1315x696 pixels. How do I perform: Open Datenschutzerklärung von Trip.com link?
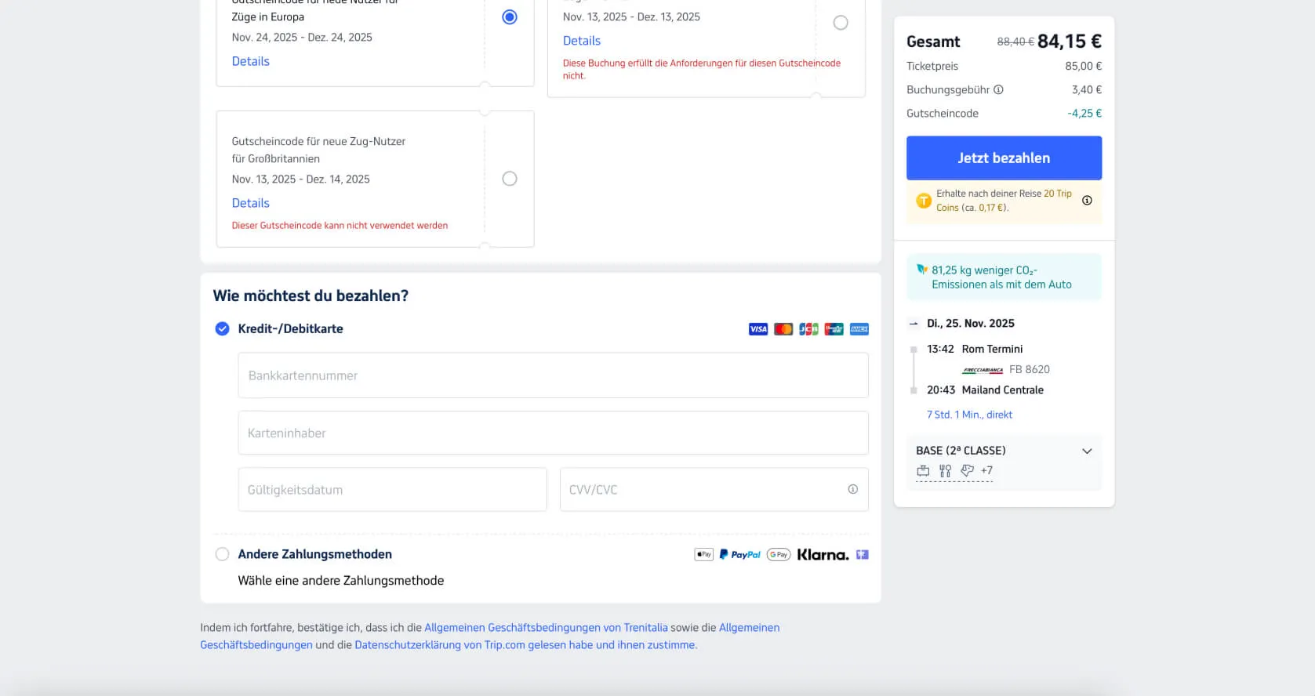tap(525, 645)
